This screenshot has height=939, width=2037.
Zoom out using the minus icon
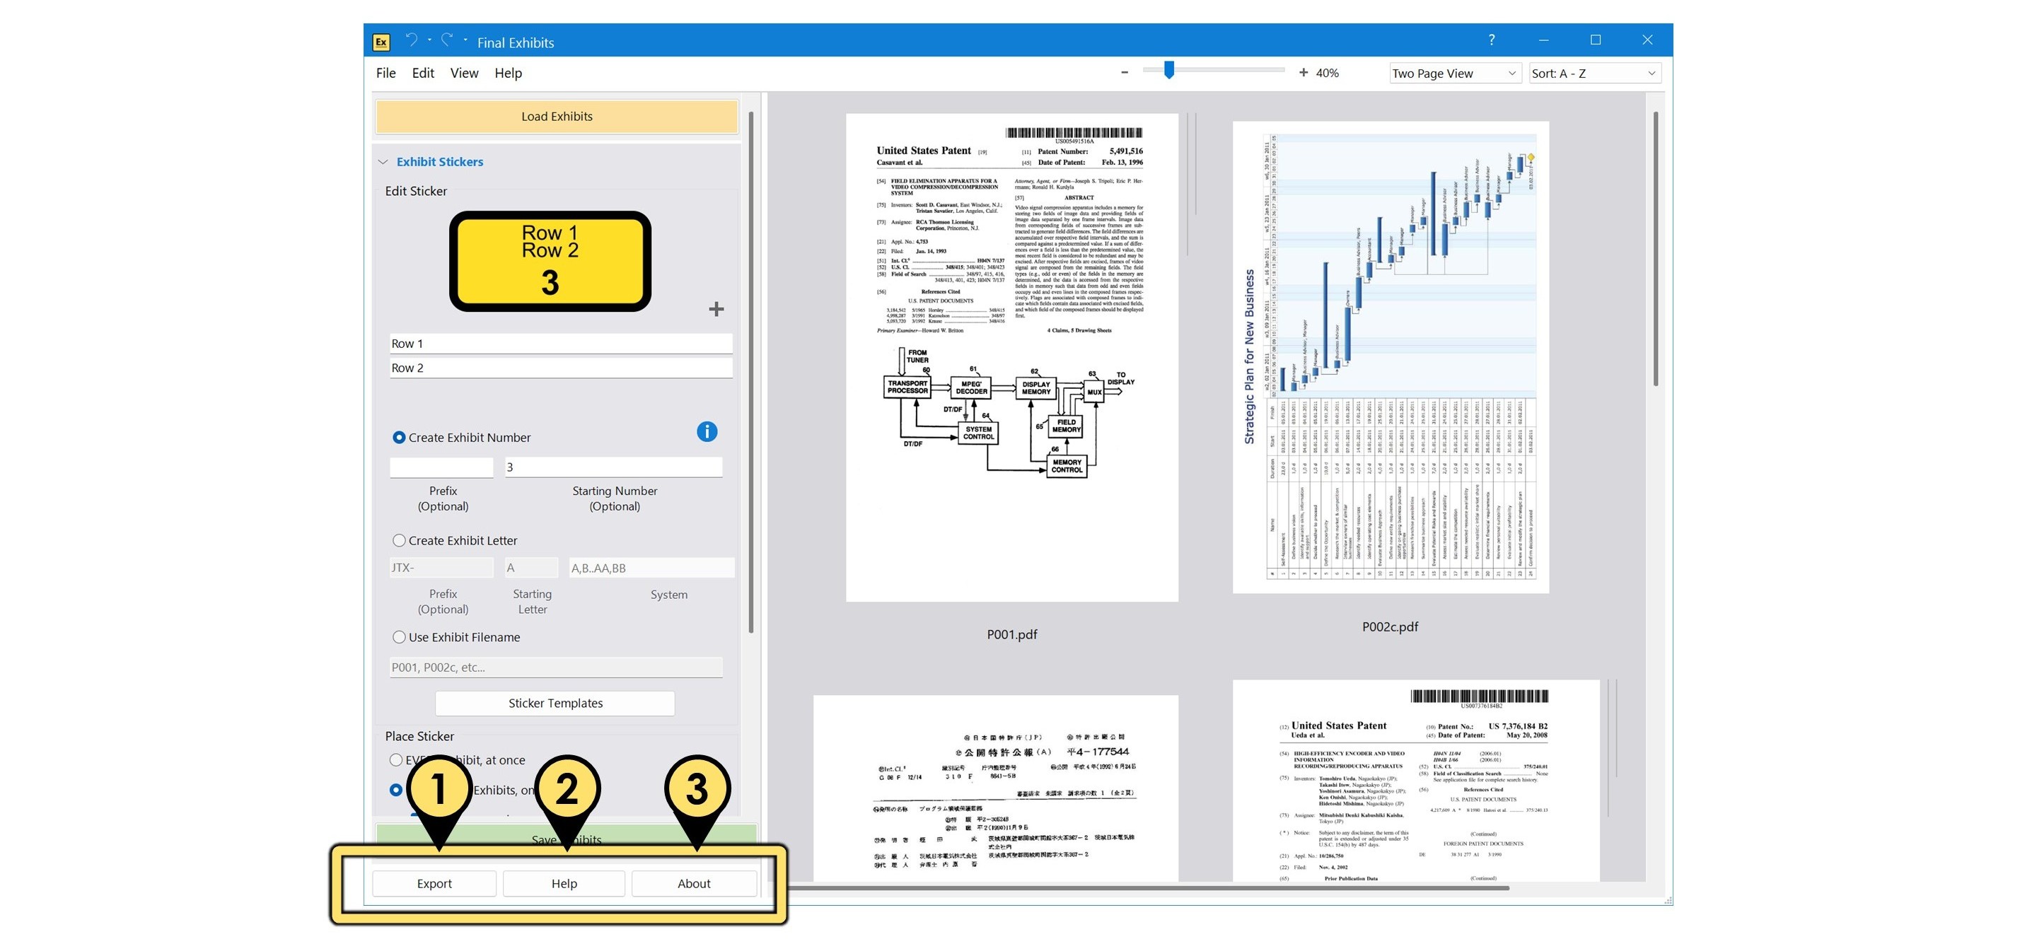point(1125,72)
